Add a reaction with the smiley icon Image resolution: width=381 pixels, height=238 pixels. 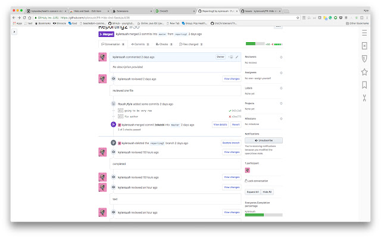pos(231,57)
